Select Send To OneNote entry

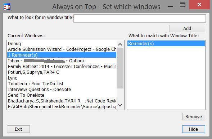62,95
